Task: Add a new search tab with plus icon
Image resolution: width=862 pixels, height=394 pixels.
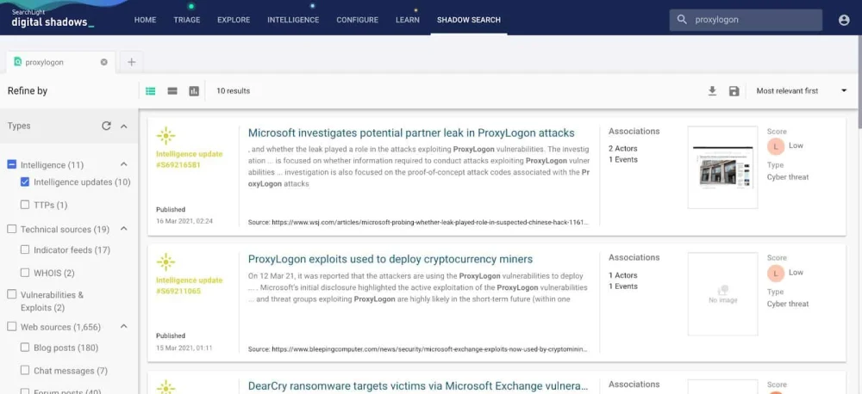Action: [131, 62]
